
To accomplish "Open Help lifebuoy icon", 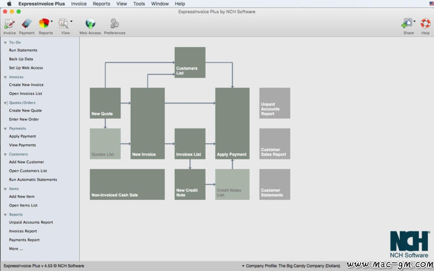I will point(425,24).
